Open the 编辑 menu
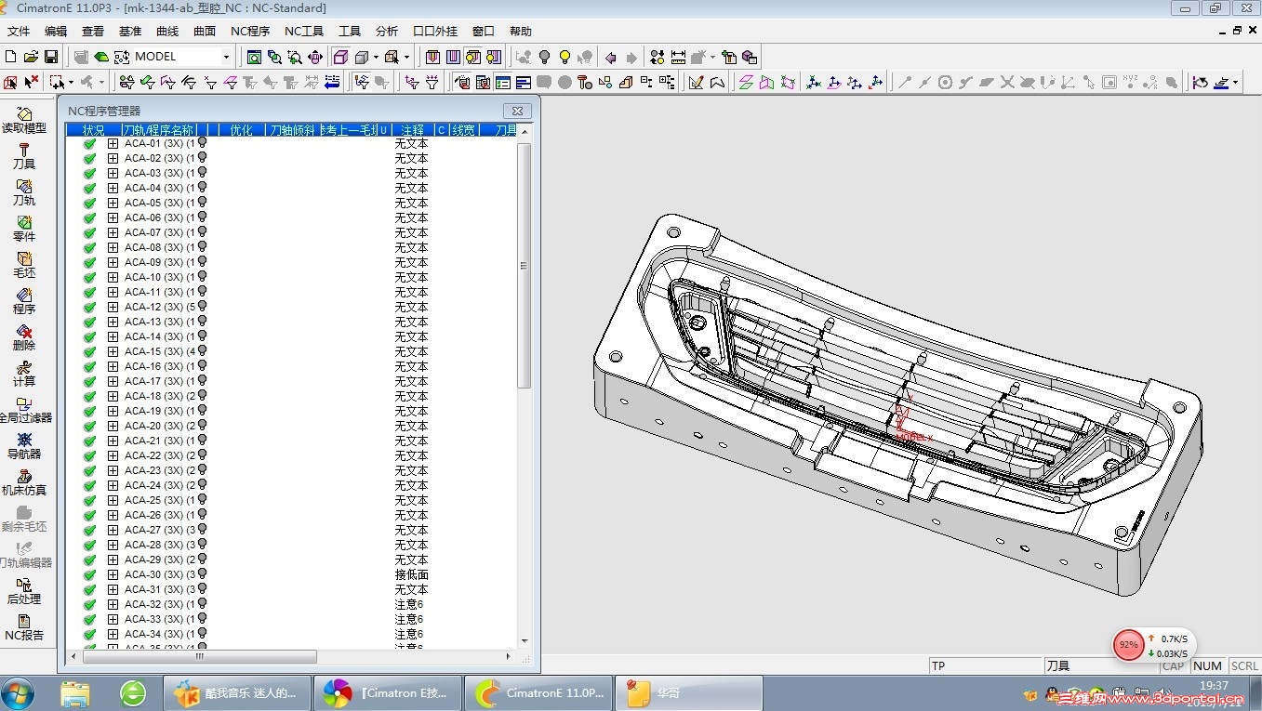The width and height of the screenshot is (1262, 711). click(56, 32)
